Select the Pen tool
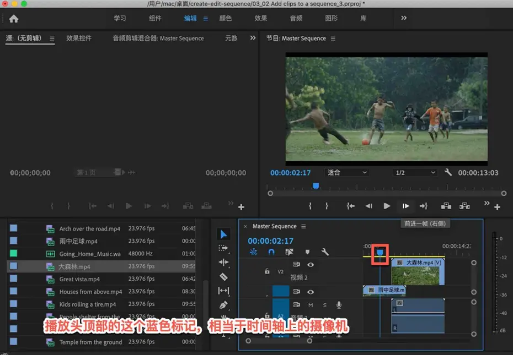The height and width of the screenshot is (355, 513). point(223,305)
